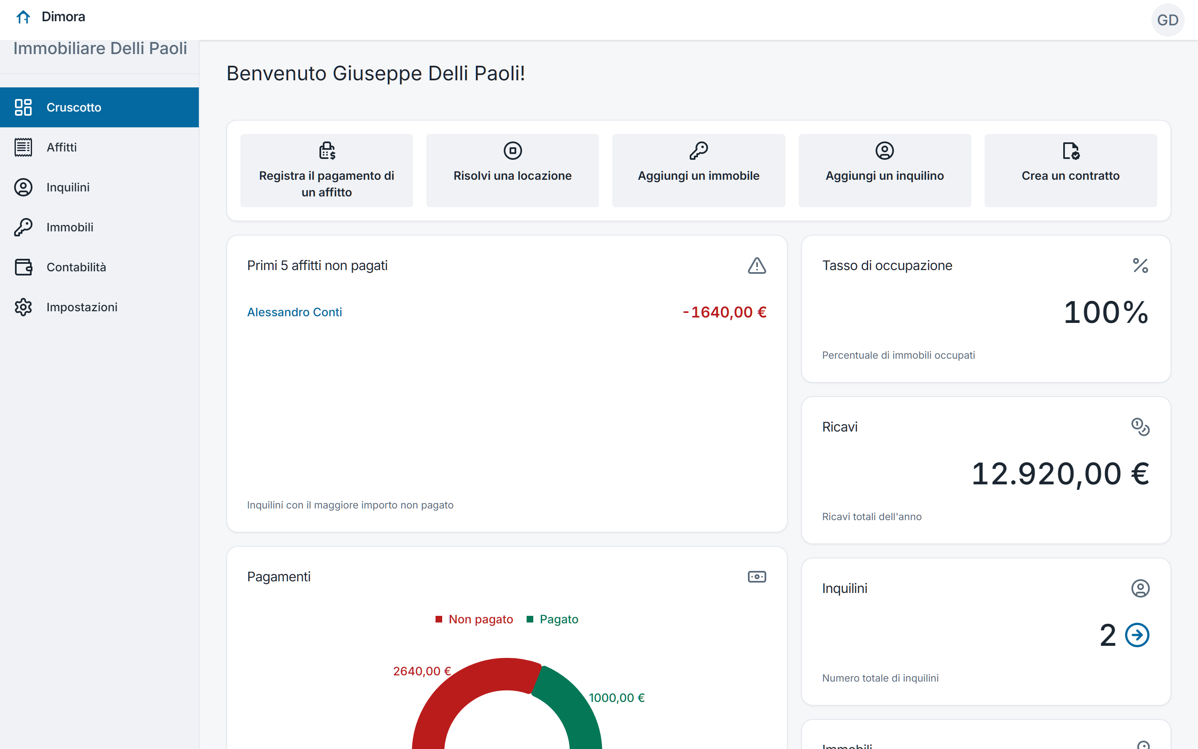
Task: Click the Ricavi totali dell'anno caption
Action: click(x=872, y=517)
